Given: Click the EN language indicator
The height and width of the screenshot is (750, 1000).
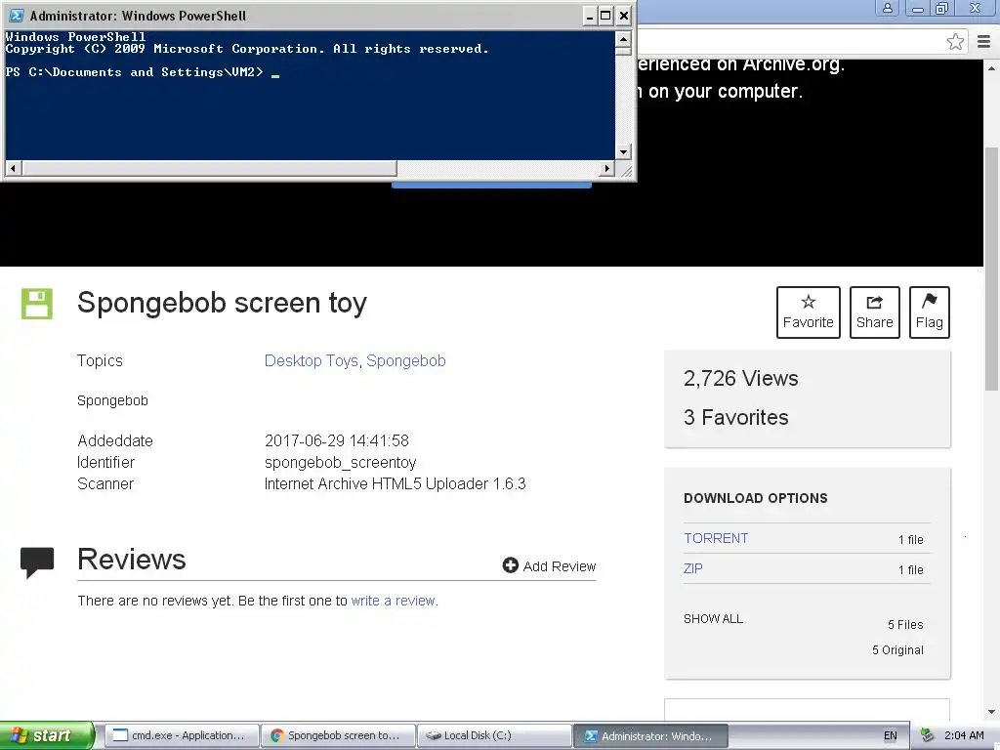Looking at the screenshot, I should (891, 735).
